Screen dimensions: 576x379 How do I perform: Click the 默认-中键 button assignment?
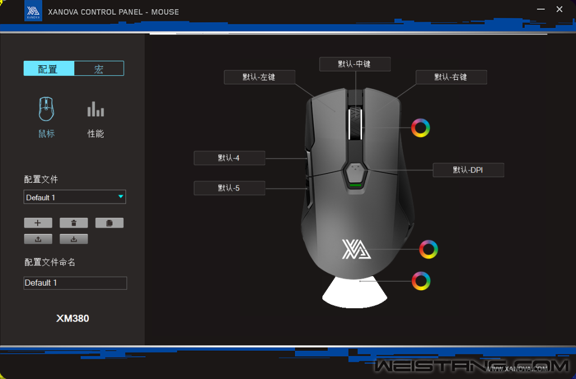[x=355, y=64]
